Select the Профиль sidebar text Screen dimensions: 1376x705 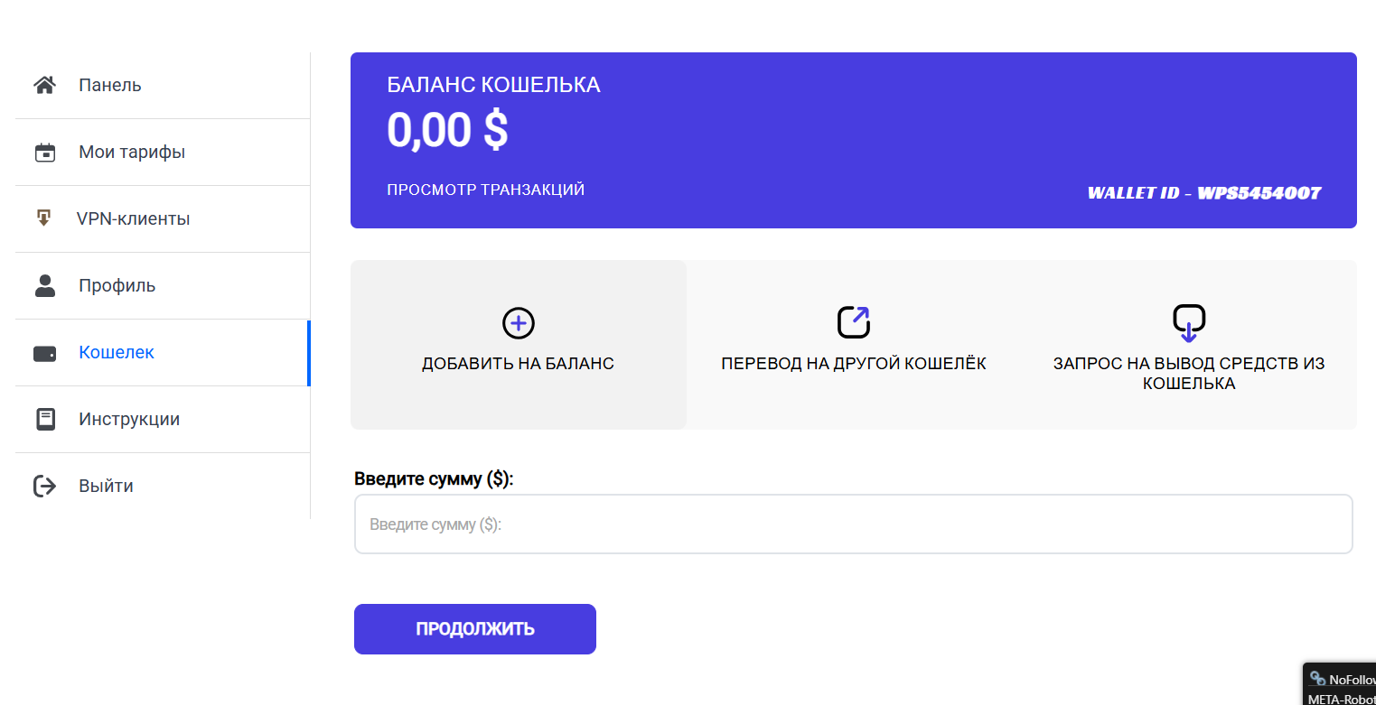click(117, 285)
